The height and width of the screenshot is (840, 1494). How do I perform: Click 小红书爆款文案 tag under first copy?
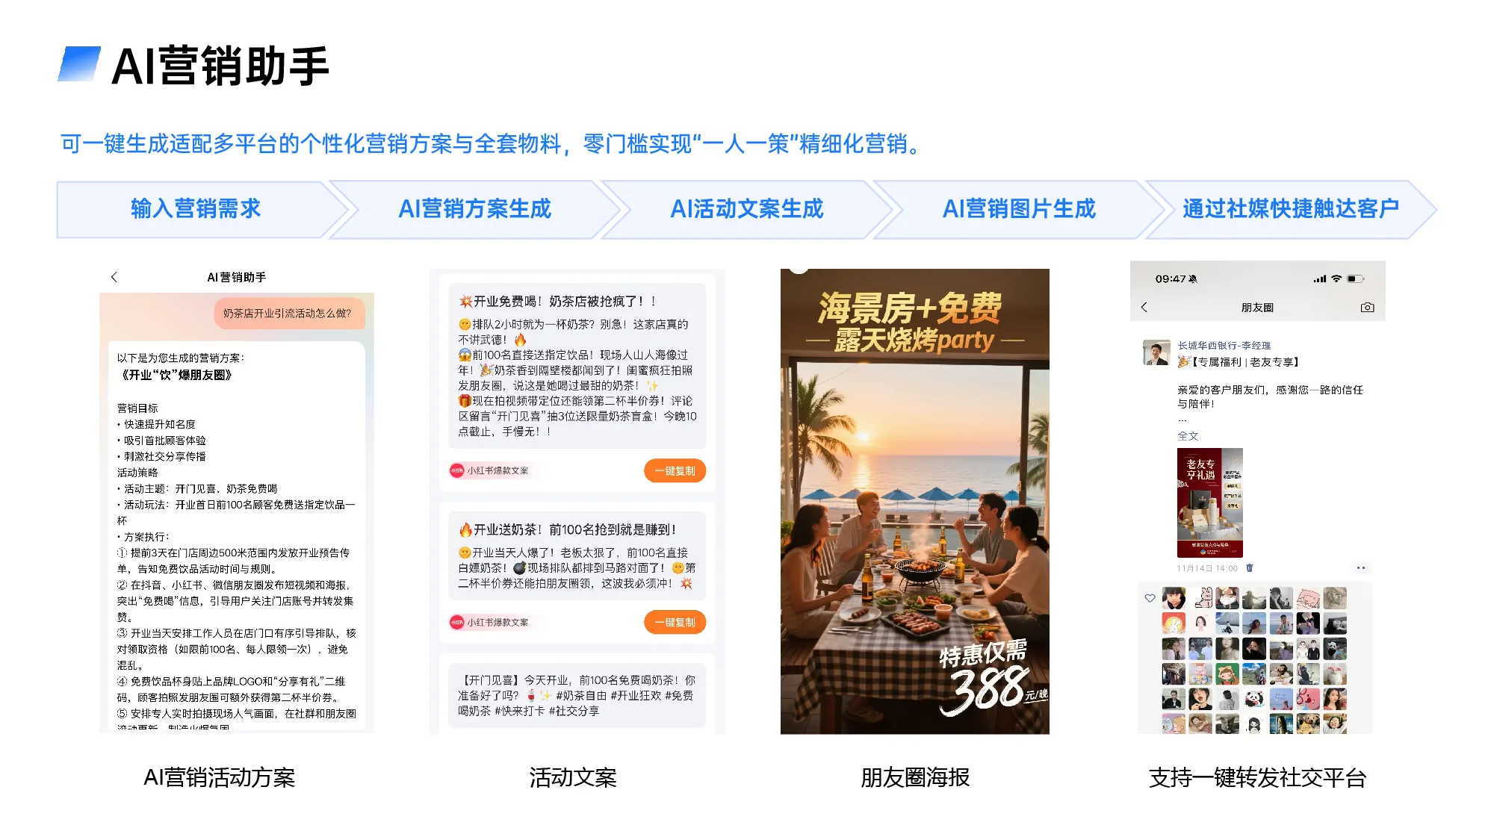[489, 470]
